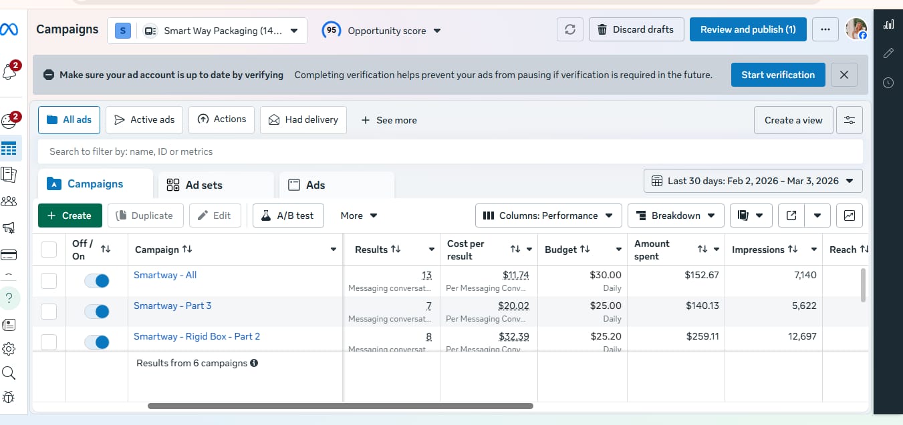Dismiss the verification banner

[x=844, y=75]
